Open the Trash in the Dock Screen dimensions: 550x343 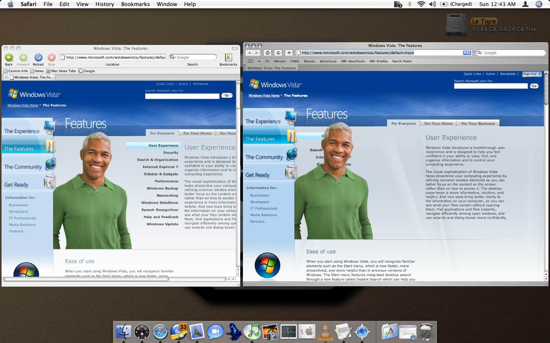[426, 332]
